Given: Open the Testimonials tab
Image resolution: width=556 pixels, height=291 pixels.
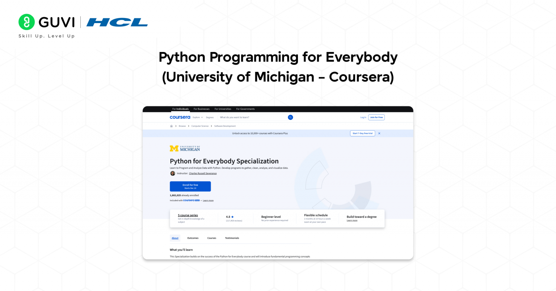Looking at the screenshot, I should pyautogui.click(x=232, y=238).
